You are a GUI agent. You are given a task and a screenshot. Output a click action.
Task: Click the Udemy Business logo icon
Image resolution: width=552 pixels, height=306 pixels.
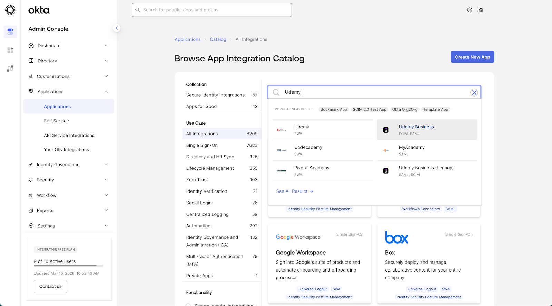(386, 130)
